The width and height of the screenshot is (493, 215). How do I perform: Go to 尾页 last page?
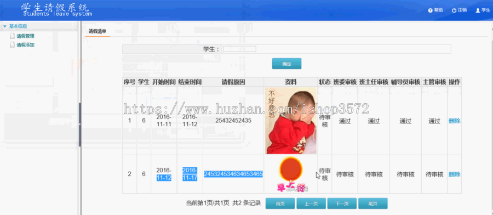[x=373, y=203]
